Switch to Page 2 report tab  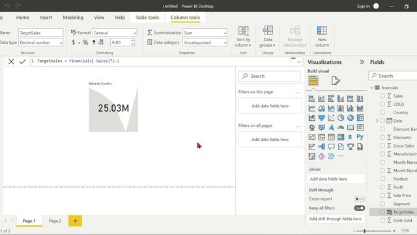[55, 221]
